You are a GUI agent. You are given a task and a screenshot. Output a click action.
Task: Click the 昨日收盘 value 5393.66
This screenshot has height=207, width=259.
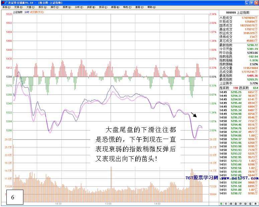point(252,53)
